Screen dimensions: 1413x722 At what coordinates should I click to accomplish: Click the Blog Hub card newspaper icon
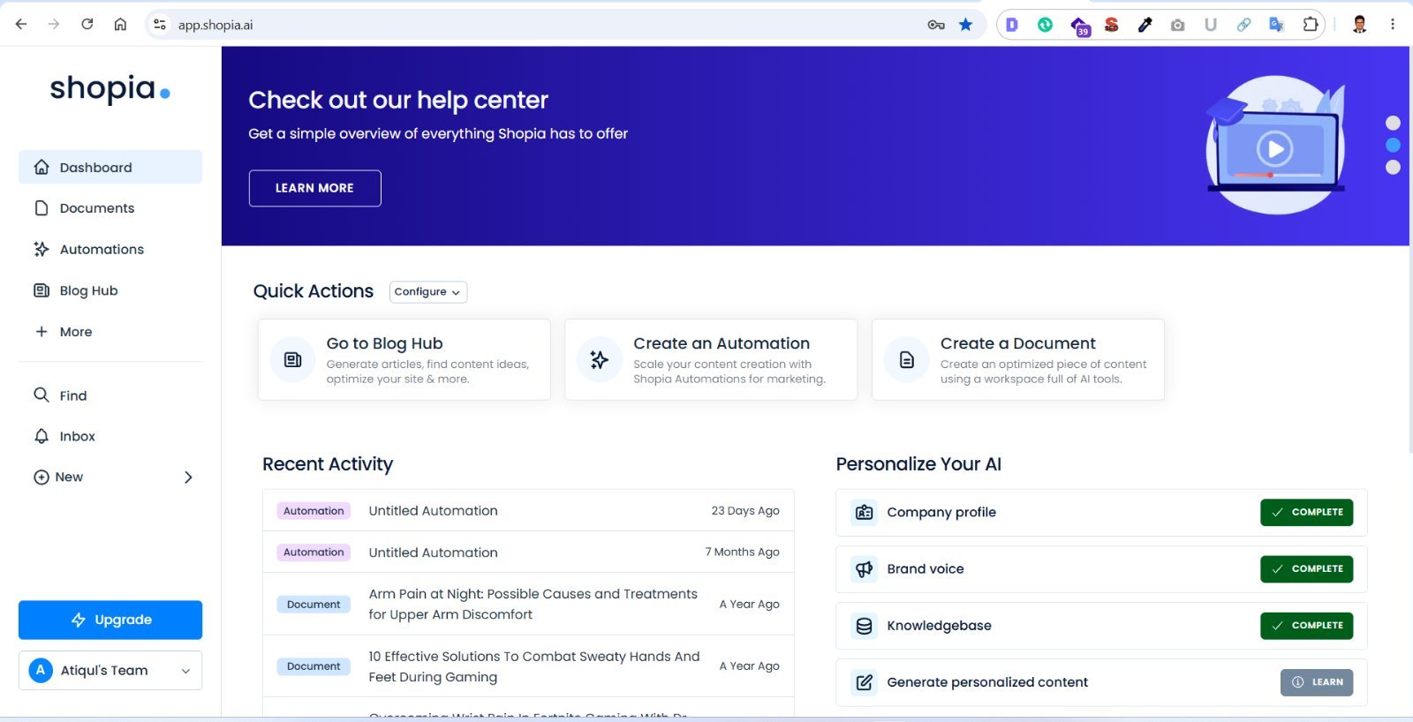pyautogui.click(x=292, y=359)
